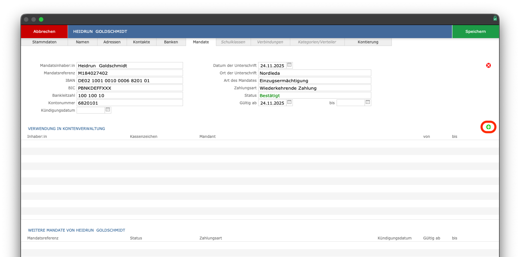
Task: Focus the Mandatsreferenz text field
Action: (x=129, y=73)
